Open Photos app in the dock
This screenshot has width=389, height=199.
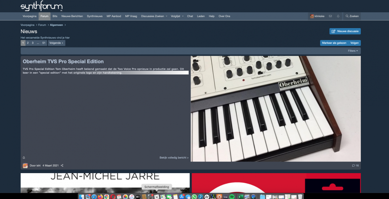125,196
